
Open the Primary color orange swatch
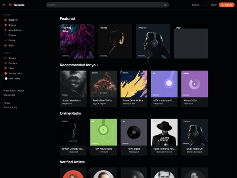coord(5,73)
